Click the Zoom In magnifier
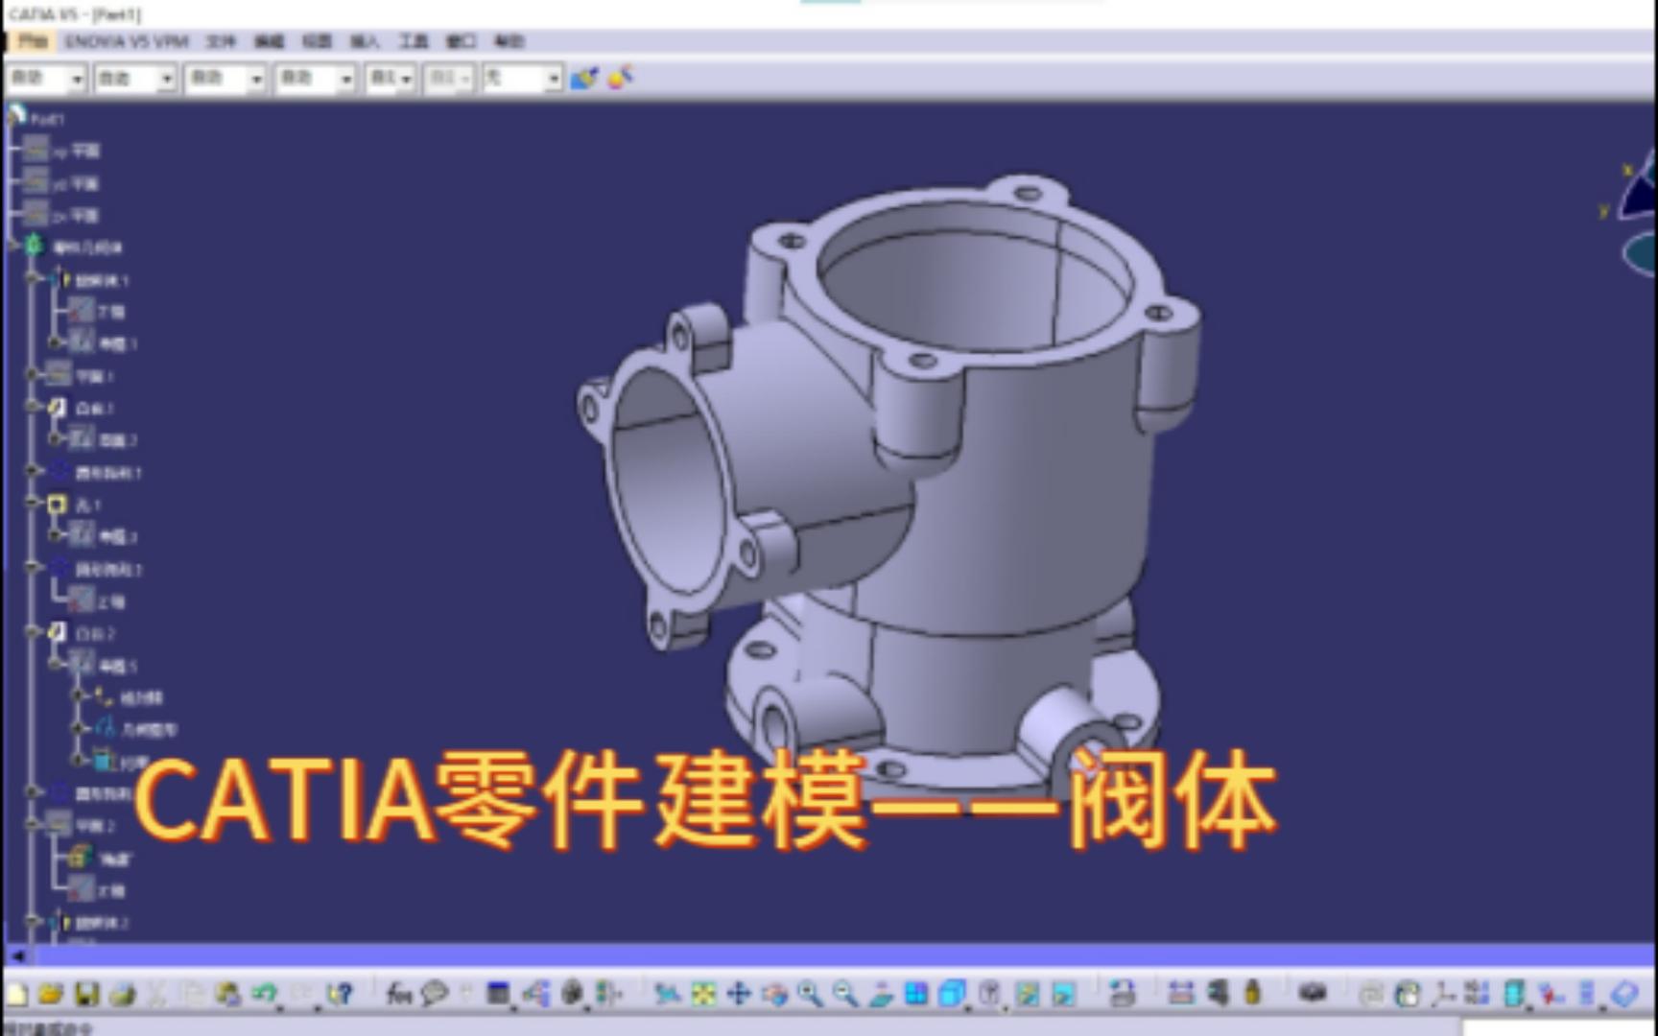 coord(810,994)
